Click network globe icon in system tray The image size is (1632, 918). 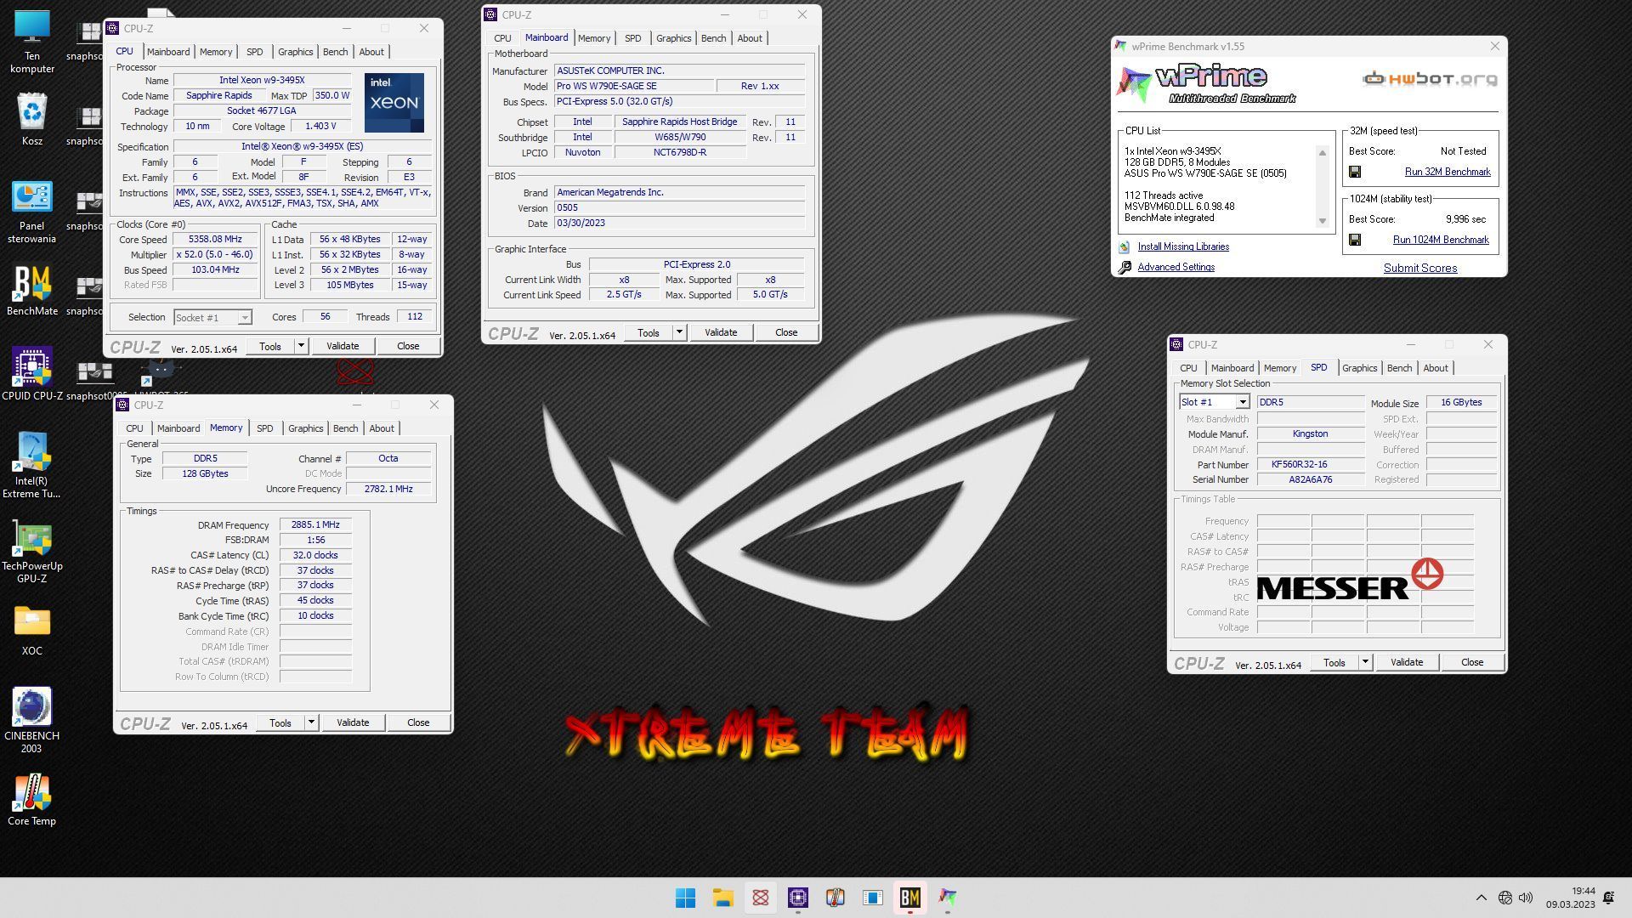point(1504,898)
